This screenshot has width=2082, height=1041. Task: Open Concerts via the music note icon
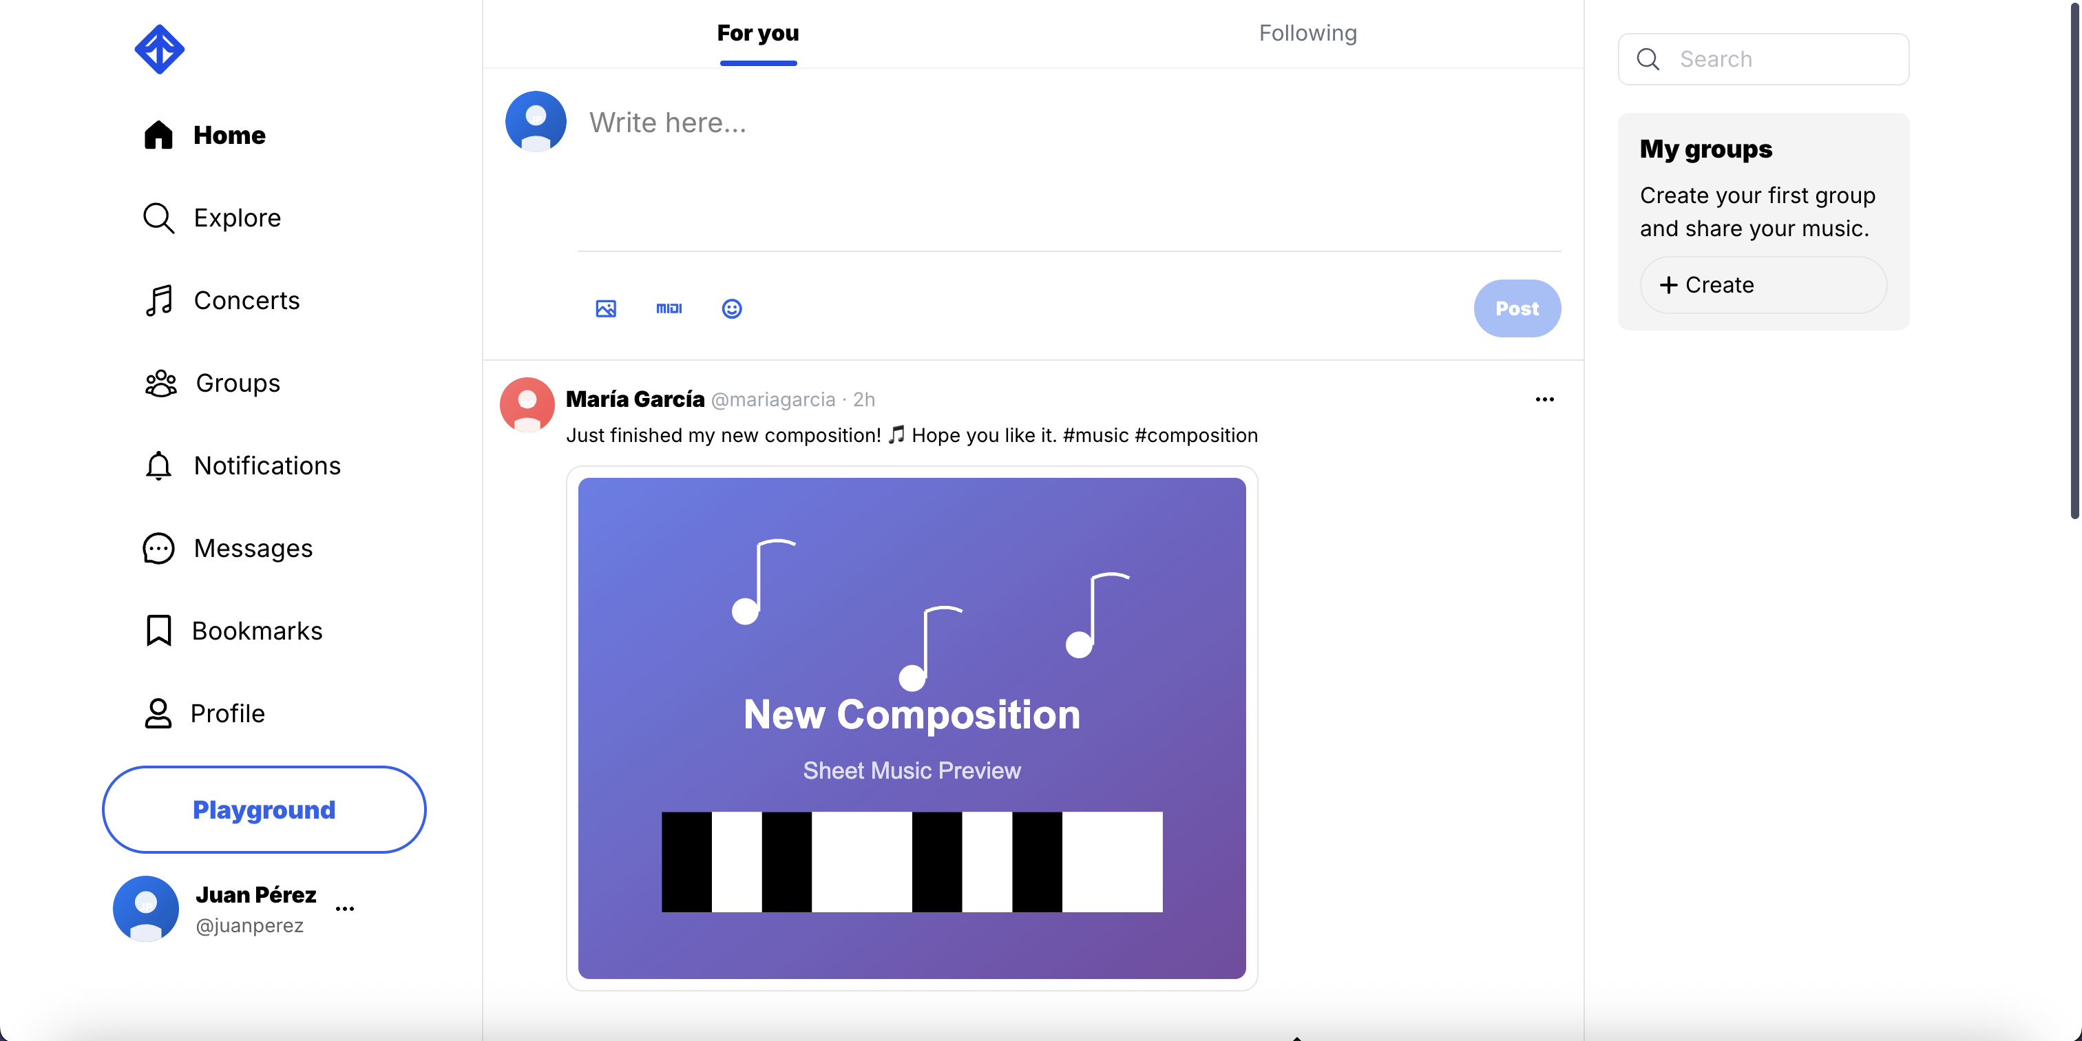pos(158,301)
